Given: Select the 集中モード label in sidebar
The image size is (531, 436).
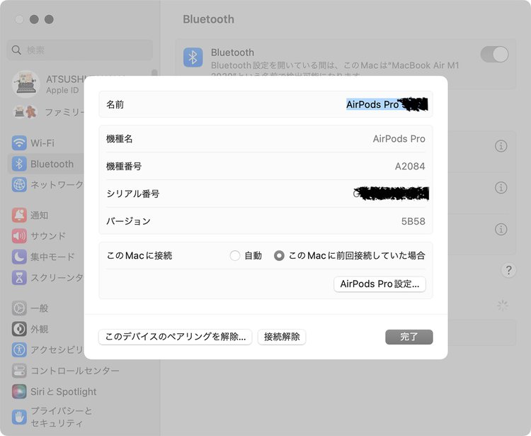Looking at the screenshot, I should tap(52, 257).
